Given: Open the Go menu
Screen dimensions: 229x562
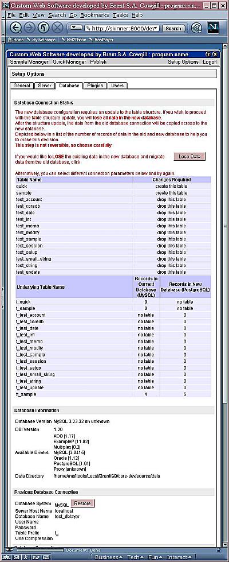Looking at the screenshot, I should pos(73,15).
